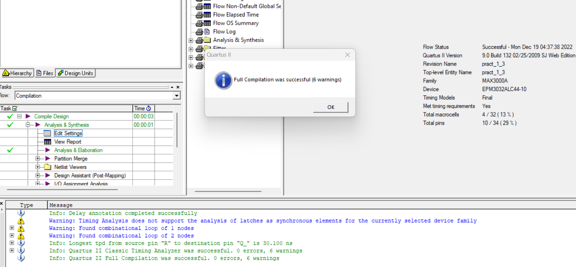Select the Timing Analysis latches warning

263,220
